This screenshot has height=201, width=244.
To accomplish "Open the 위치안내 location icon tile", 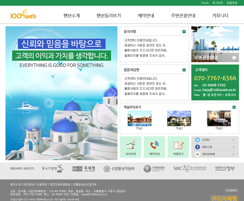I will point(131,147).
